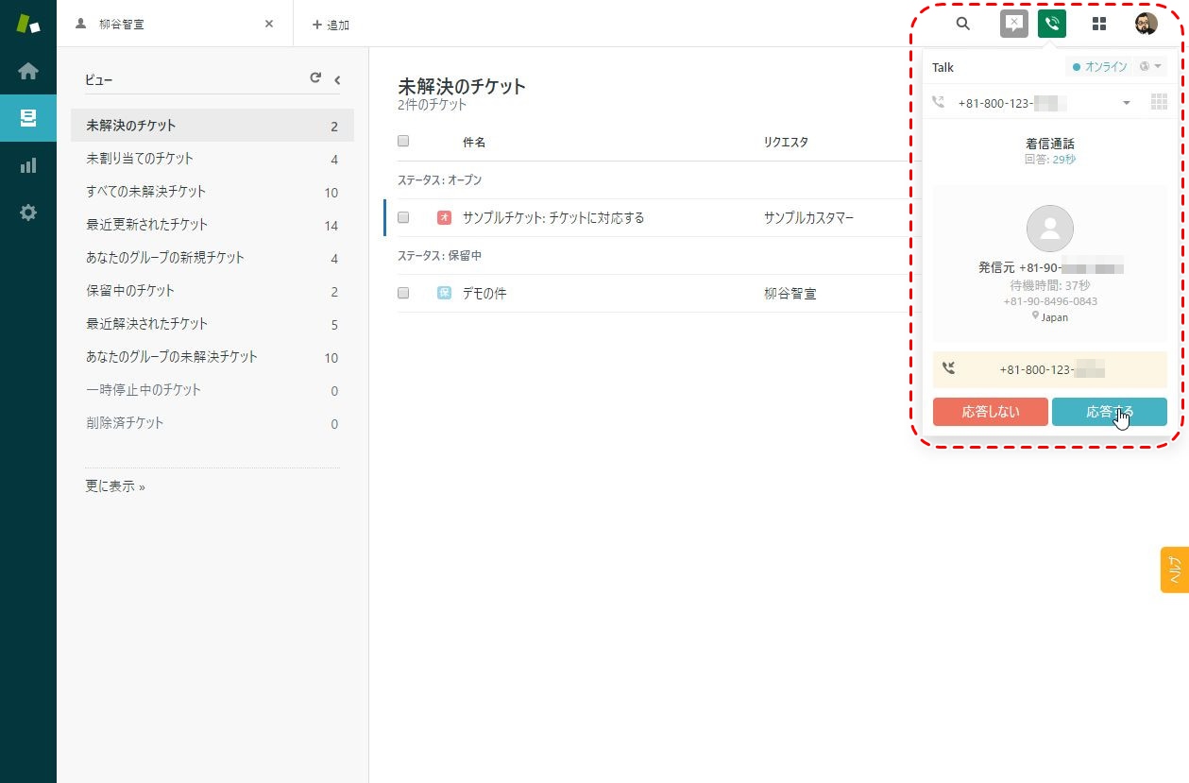Click requester 柳谷智宣 in デモの件 row
The width and height of the screenshot is (1189, 783).
tap(790, 293)
